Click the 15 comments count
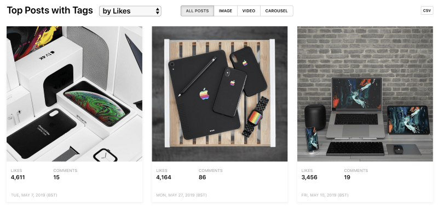This screenshot has width=438, height=208. coord(56,177)
